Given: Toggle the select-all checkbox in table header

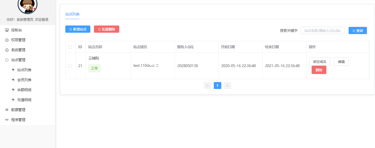Looking at the screenshot, I should pyautogui.click(x=70, y=47).
